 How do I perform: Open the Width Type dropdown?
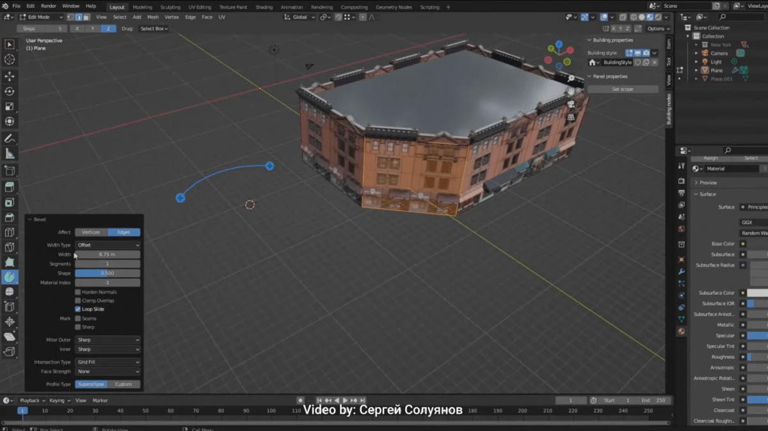(107, 245)
